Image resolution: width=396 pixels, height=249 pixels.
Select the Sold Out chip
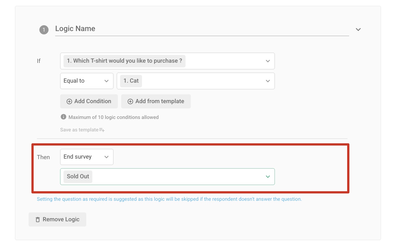(78, 176)
